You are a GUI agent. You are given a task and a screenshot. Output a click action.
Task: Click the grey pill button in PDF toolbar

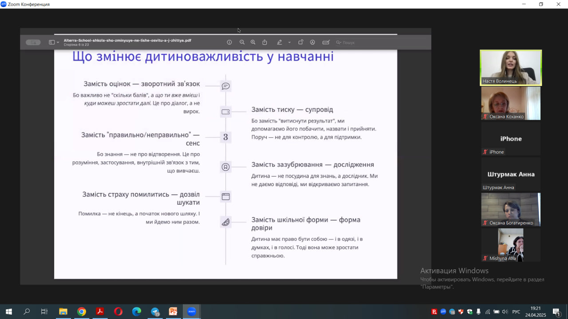(x=33, y=43)
